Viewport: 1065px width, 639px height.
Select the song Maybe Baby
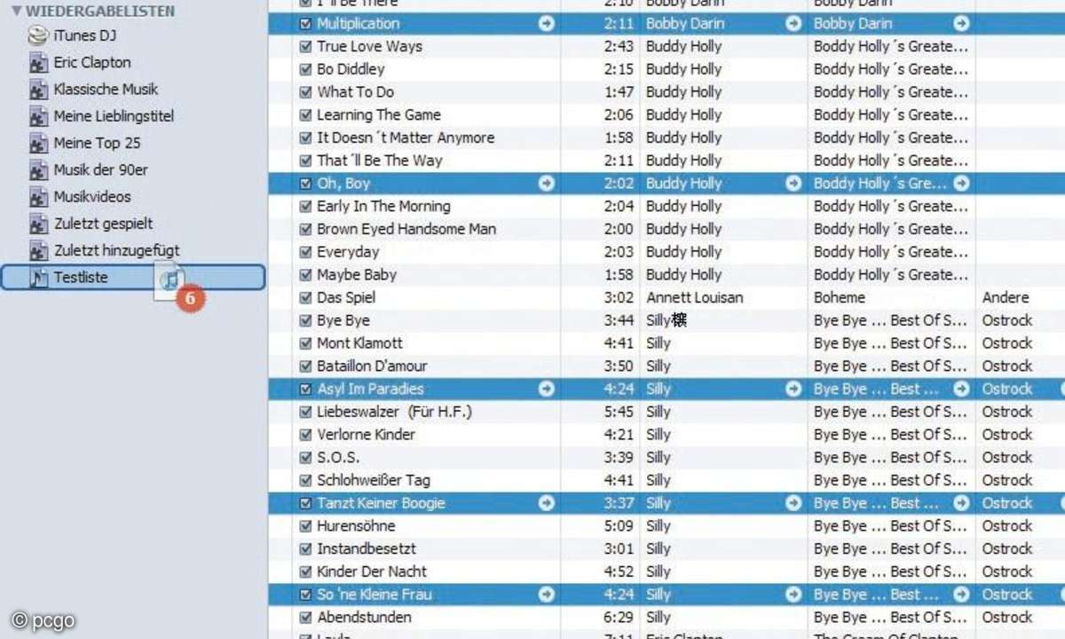(x=357, y=275)
